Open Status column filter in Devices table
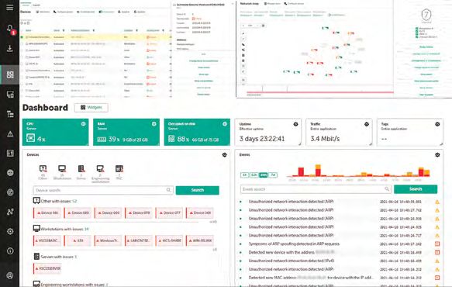 [64, 30]
